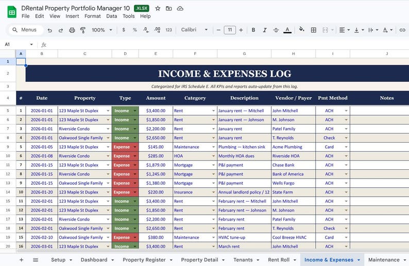Select the HVAC tune-up description cell
This screenshot has height=266, width=409.
(x=244, y=237)
